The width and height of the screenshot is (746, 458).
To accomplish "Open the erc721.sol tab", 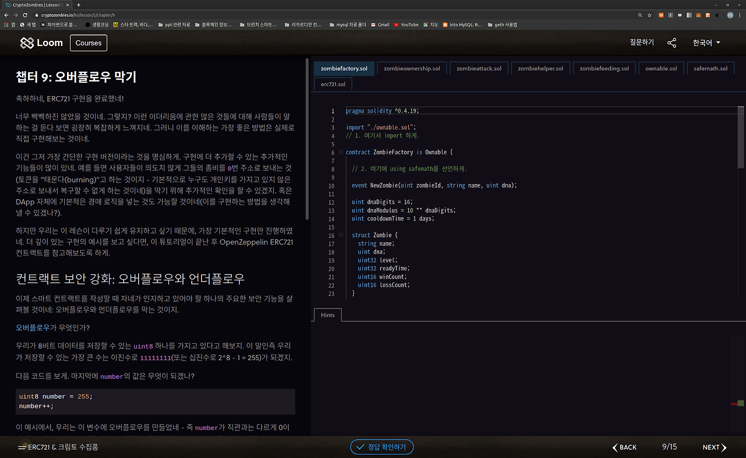I will coord(333,84).
